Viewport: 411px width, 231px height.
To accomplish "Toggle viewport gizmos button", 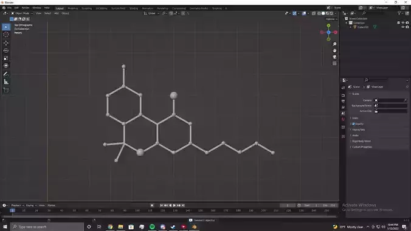I will [x=295, y=13].
